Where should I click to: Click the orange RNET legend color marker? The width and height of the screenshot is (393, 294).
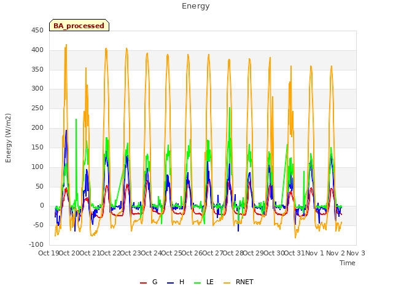[227, 283]
